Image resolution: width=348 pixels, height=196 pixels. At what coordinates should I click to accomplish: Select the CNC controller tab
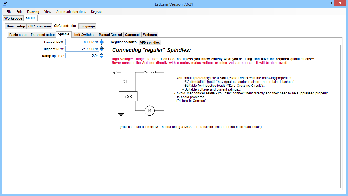(65, 26)
